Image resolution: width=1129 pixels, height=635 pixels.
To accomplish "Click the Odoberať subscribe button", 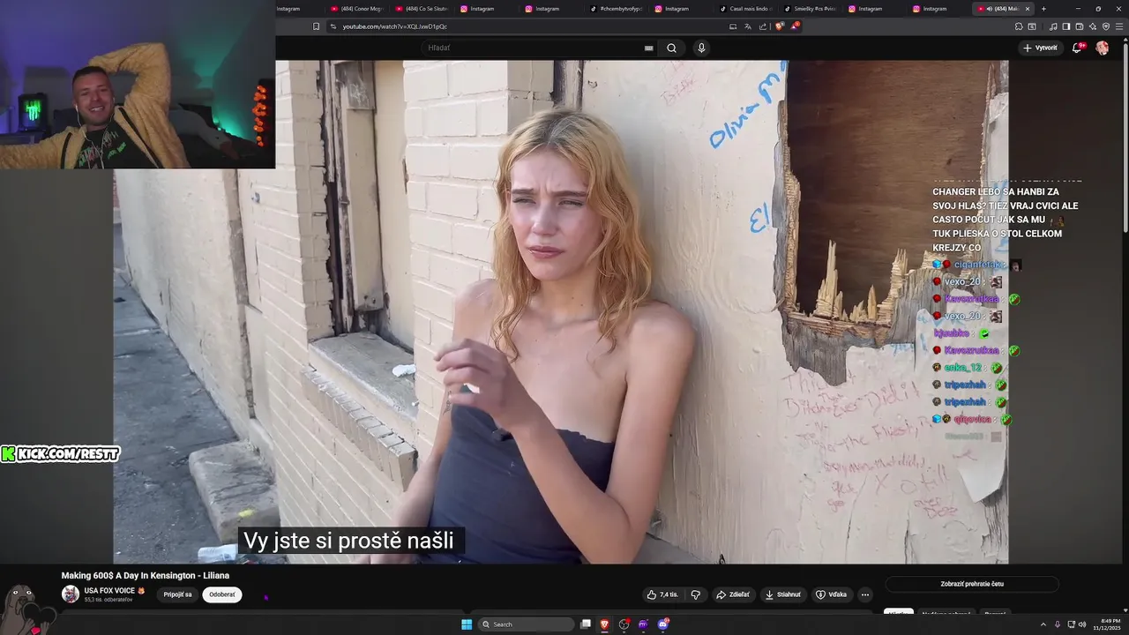I will coord(222,594).
